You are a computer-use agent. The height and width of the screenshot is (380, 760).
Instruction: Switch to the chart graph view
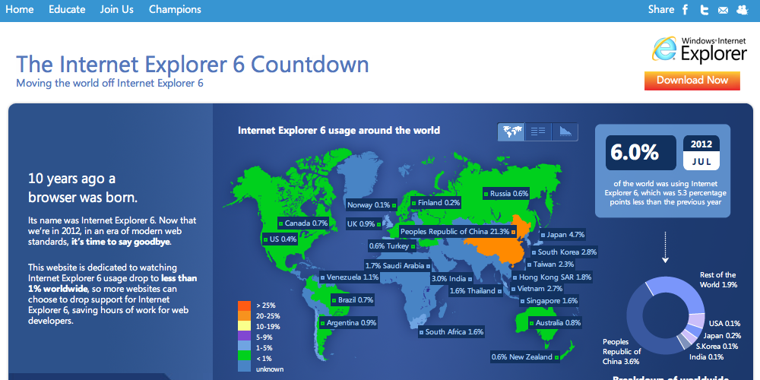565,131
